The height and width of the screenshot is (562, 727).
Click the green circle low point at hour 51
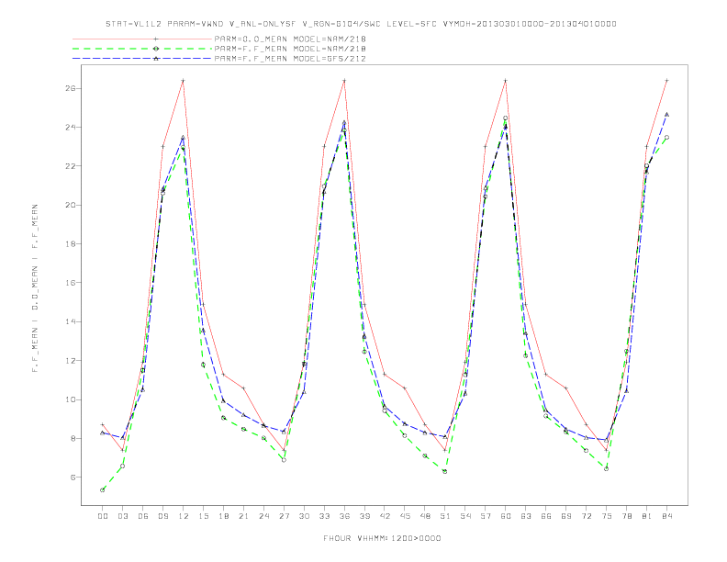coord(445,472)
